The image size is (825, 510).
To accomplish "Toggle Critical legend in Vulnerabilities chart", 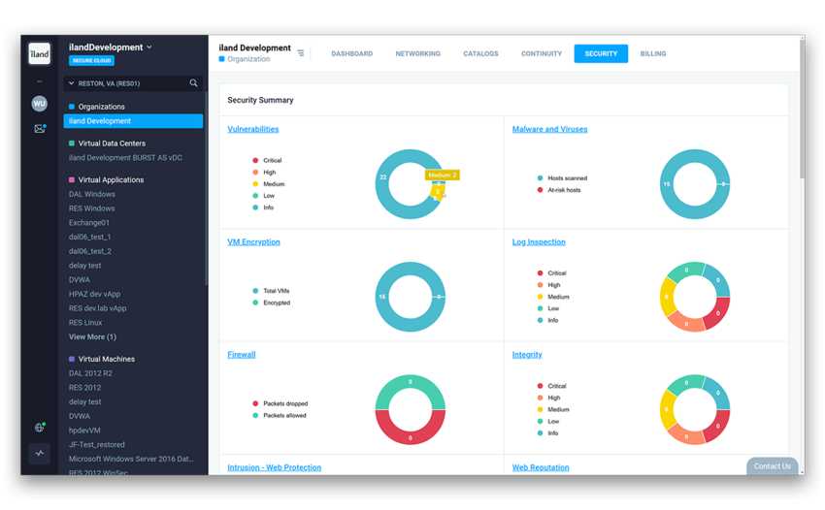I will (267, 160).
